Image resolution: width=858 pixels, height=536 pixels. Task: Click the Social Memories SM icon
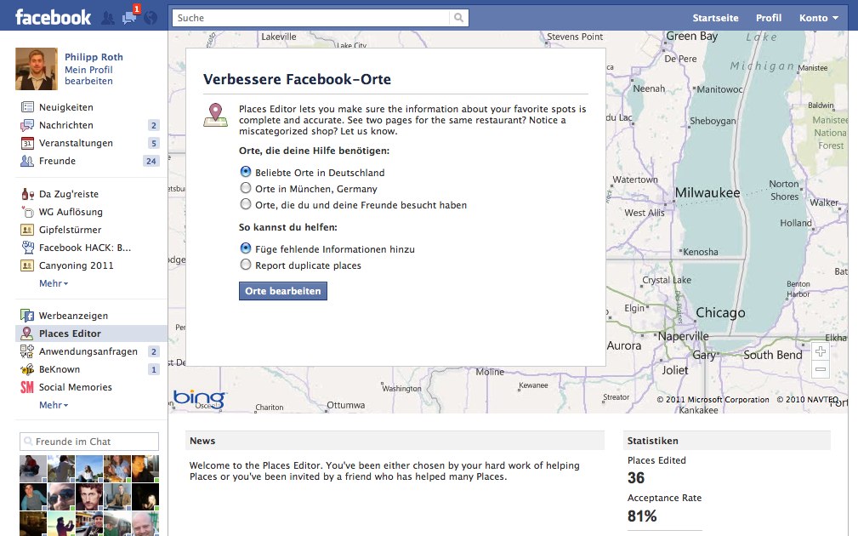click(27, 387)
